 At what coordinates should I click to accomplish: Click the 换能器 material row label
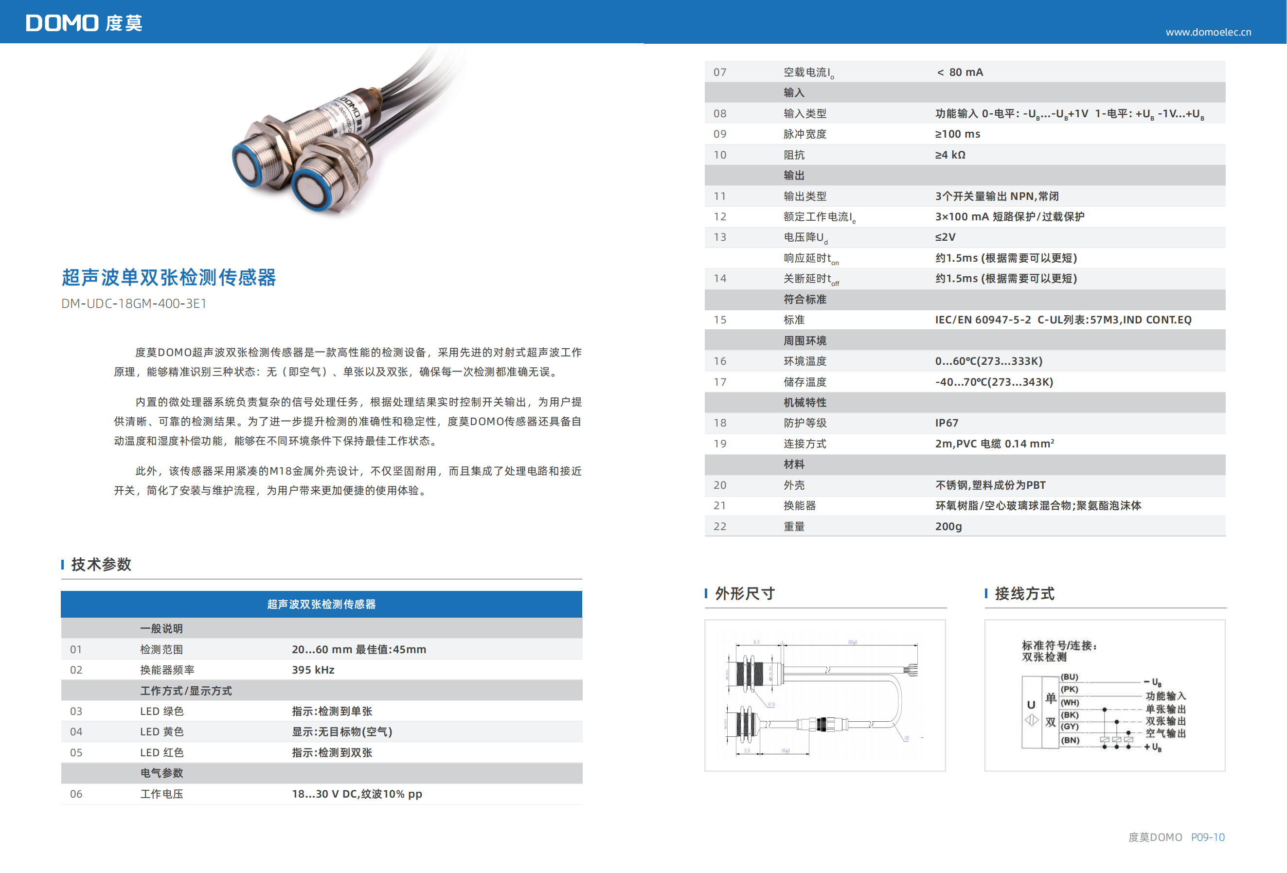799,505
